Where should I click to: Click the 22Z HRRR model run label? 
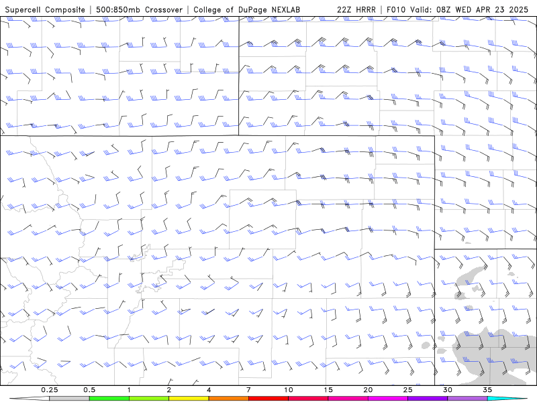pyautogui.click(x=356, y=10)
